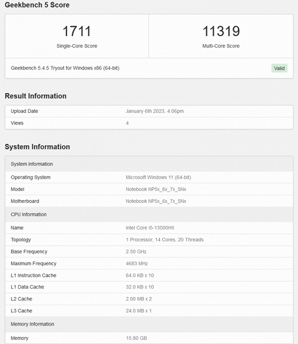
Task: Click the 4683 MHz value
Action: (136, 263)
